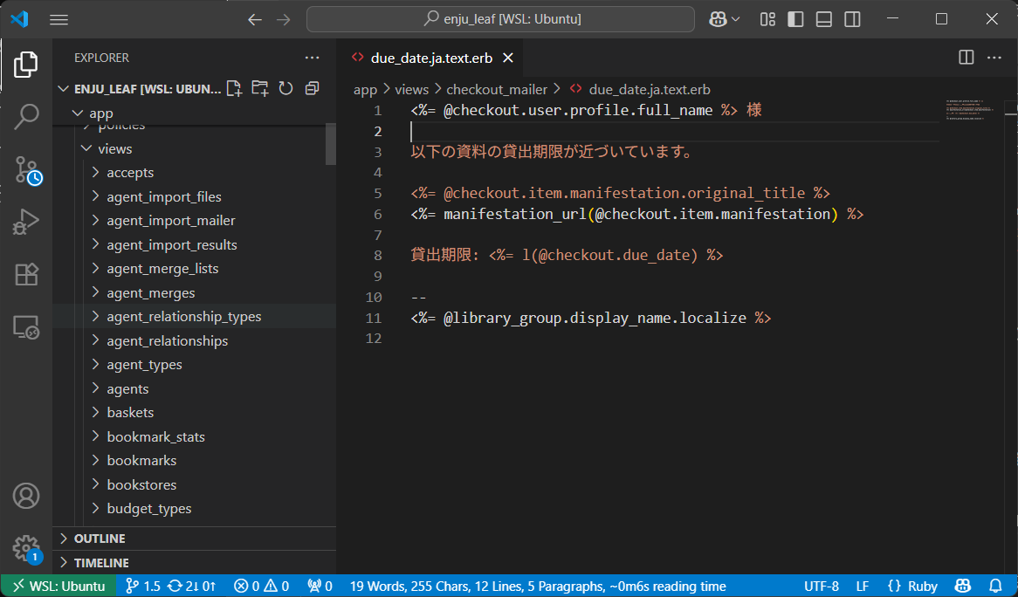Image resolution: width=1018 pixels, height=597 pixels.
Task: Create a new folder in Explorer
Action: pyautogui.click(x=259, y=88)
